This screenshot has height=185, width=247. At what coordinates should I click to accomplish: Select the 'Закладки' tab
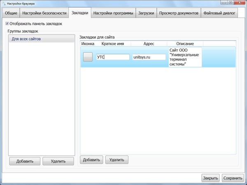tap(80, 13)
